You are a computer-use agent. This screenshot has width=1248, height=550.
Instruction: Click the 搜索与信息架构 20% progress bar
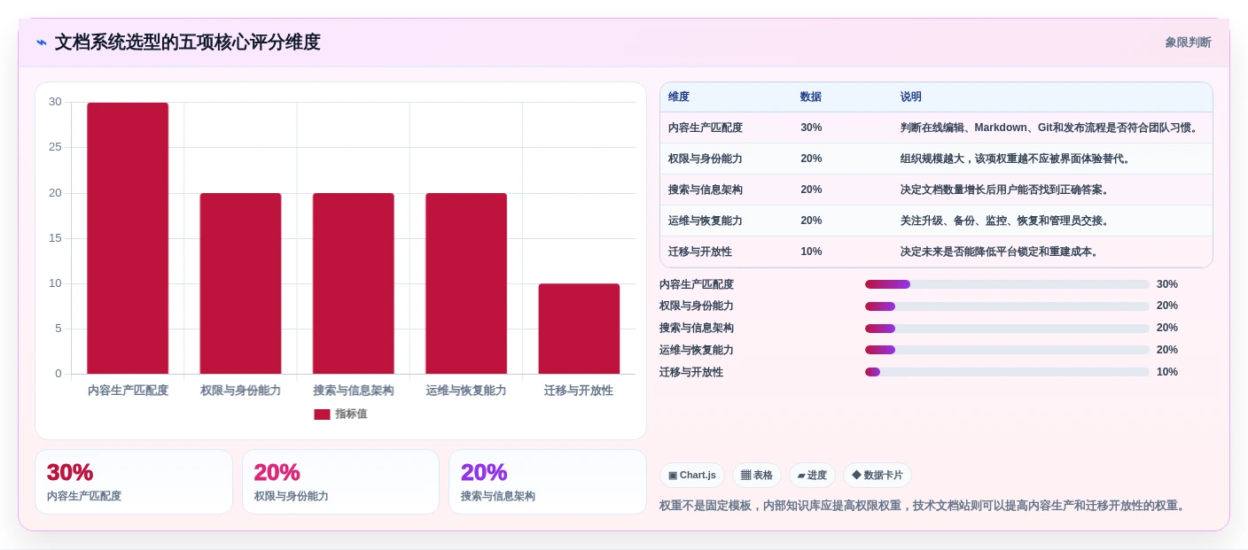click(x=1007, y=329)
